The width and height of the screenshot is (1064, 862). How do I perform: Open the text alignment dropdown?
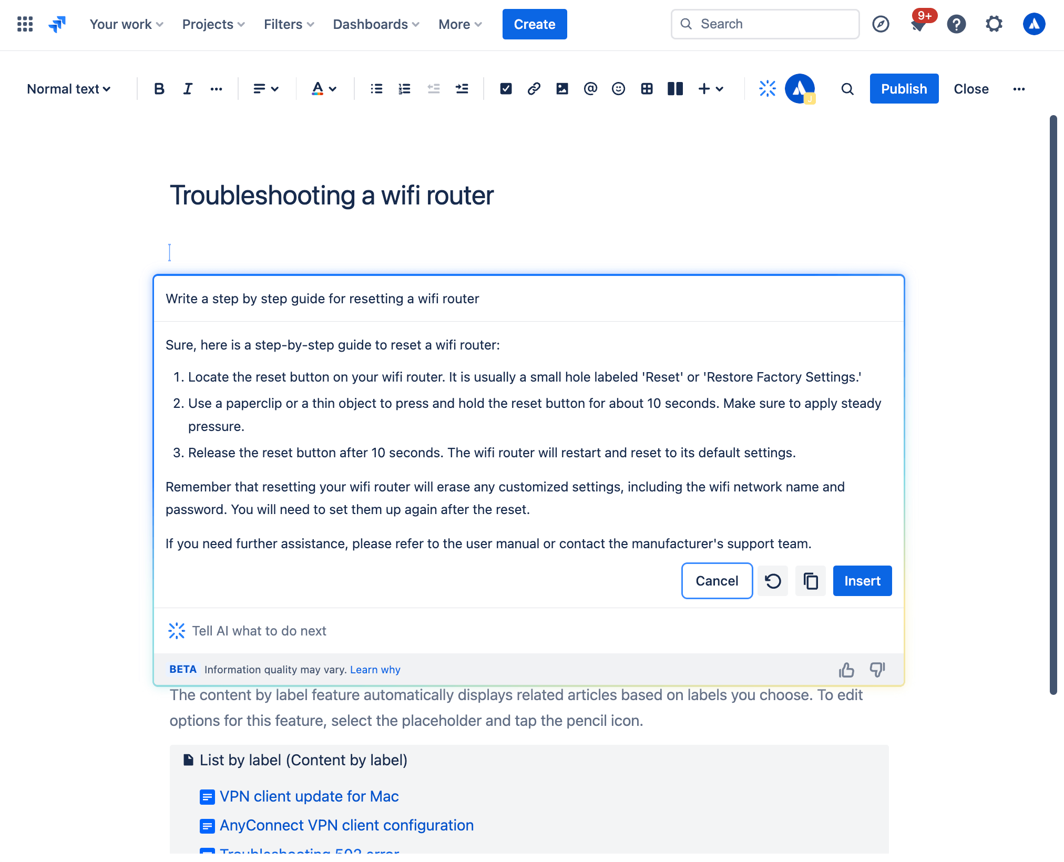[x=264, y=88]
